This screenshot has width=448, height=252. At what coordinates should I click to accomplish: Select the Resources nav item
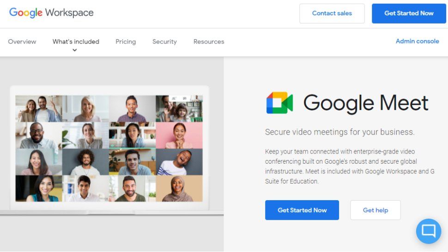click(209, 42)
